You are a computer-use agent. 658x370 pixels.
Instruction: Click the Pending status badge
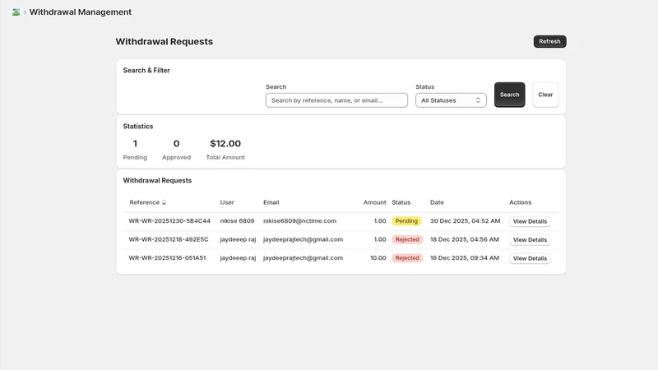[x=406, y=221]
